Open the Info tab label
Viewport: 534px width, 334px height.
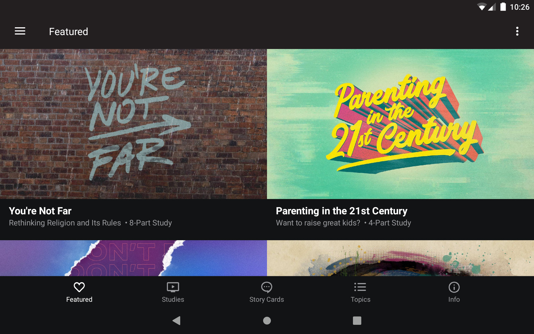(x=454, y=299)
